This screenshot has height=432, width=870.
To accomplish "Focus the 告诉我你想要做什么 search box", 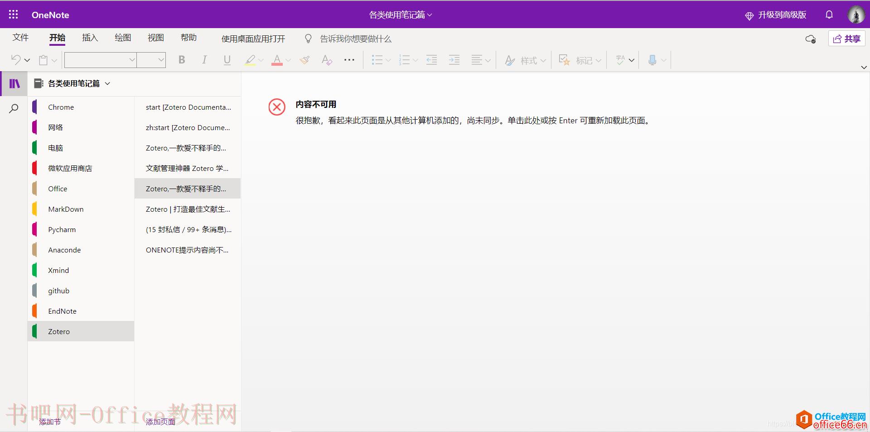I will 356,39.
